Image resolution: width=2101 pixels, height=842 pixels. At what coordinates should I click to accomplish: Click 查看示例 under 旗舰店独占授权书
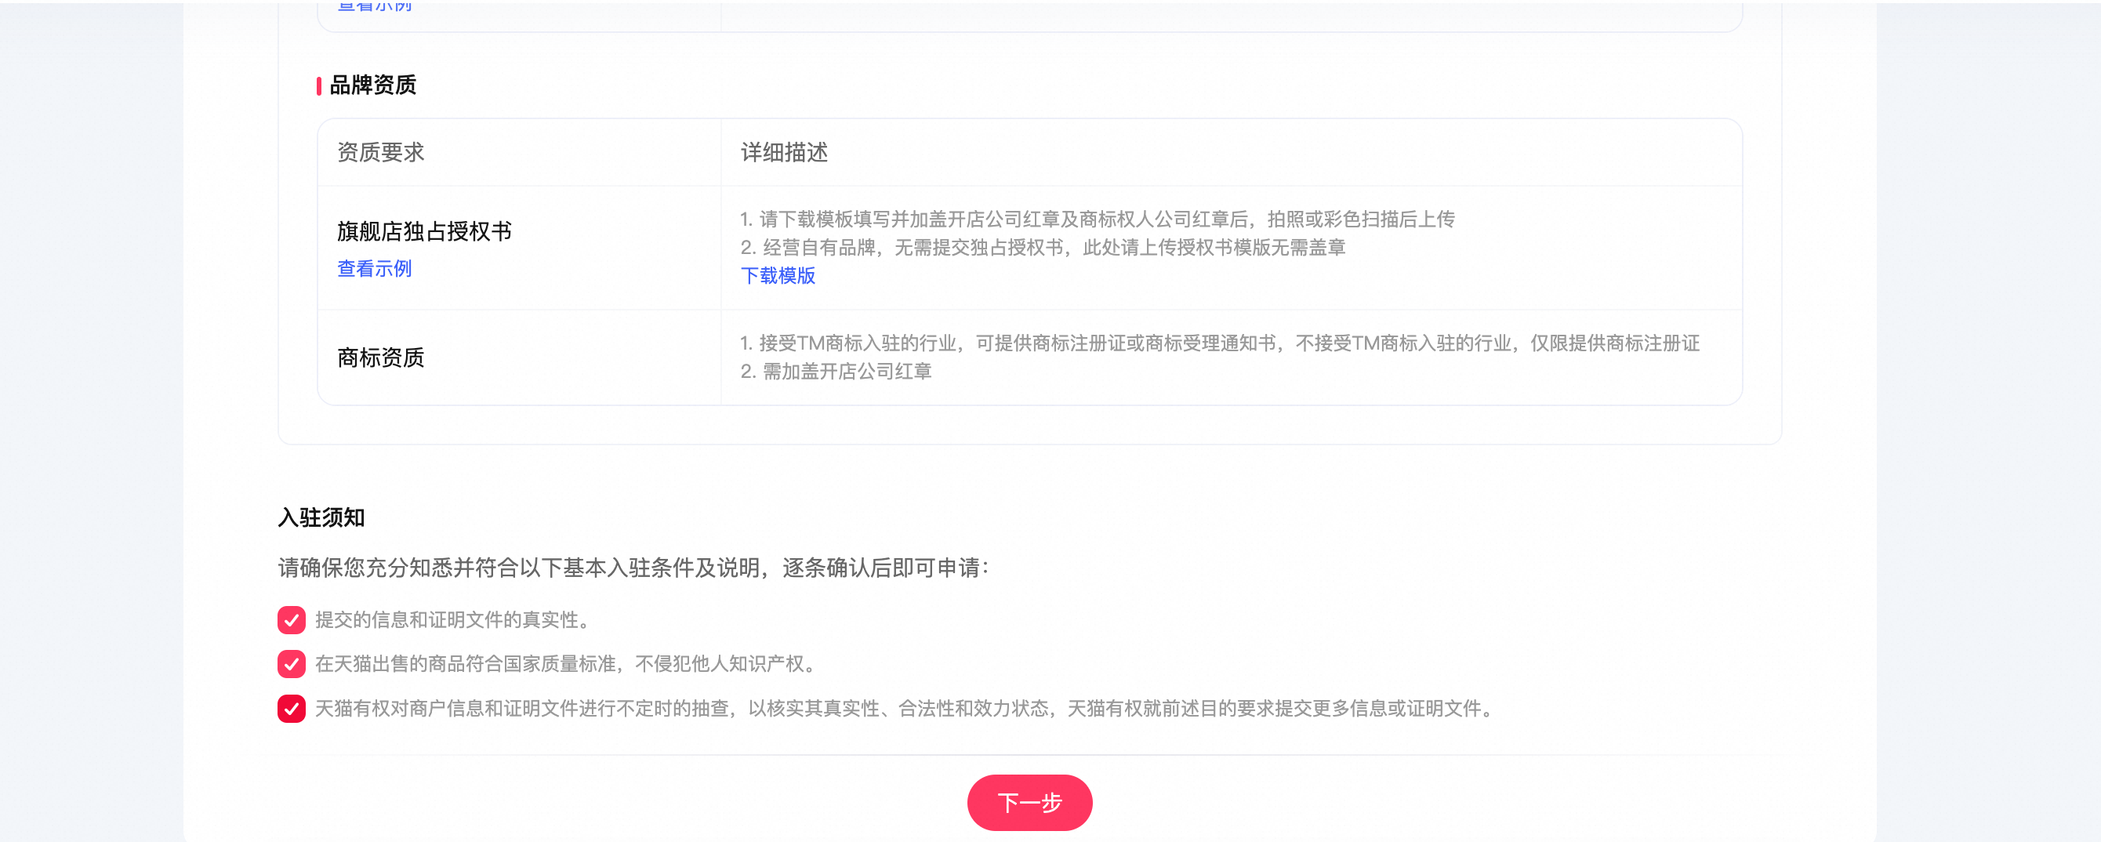click(375, 268)
